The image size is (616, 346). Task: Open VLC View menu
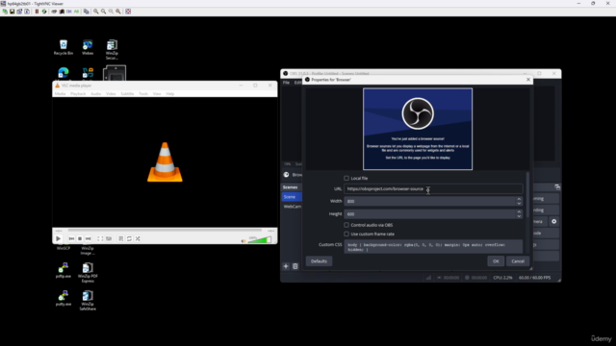click(157, 94)
